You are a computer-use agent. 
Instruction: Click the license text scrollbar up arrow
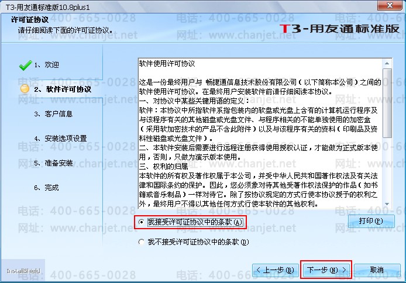(387, 63)
